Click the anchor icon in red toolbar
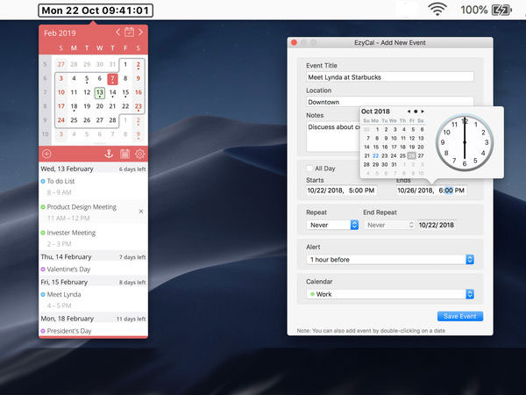The width and height of the screenshot is (526, 395). (x=109, y=154)
